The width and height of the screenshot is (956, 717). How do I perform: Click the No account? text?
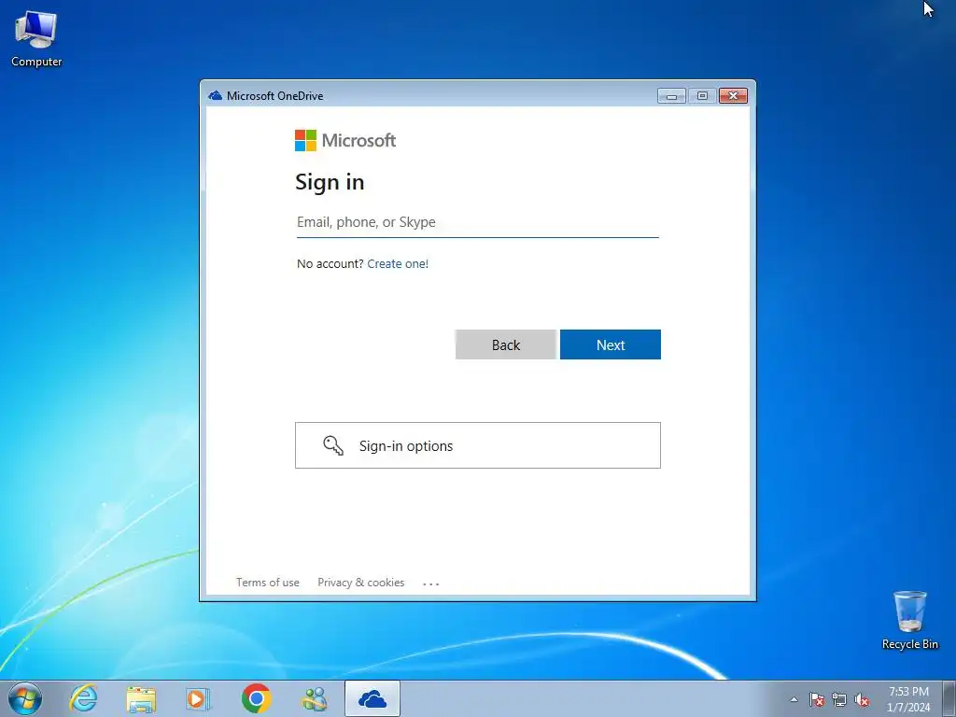point(330,264)
